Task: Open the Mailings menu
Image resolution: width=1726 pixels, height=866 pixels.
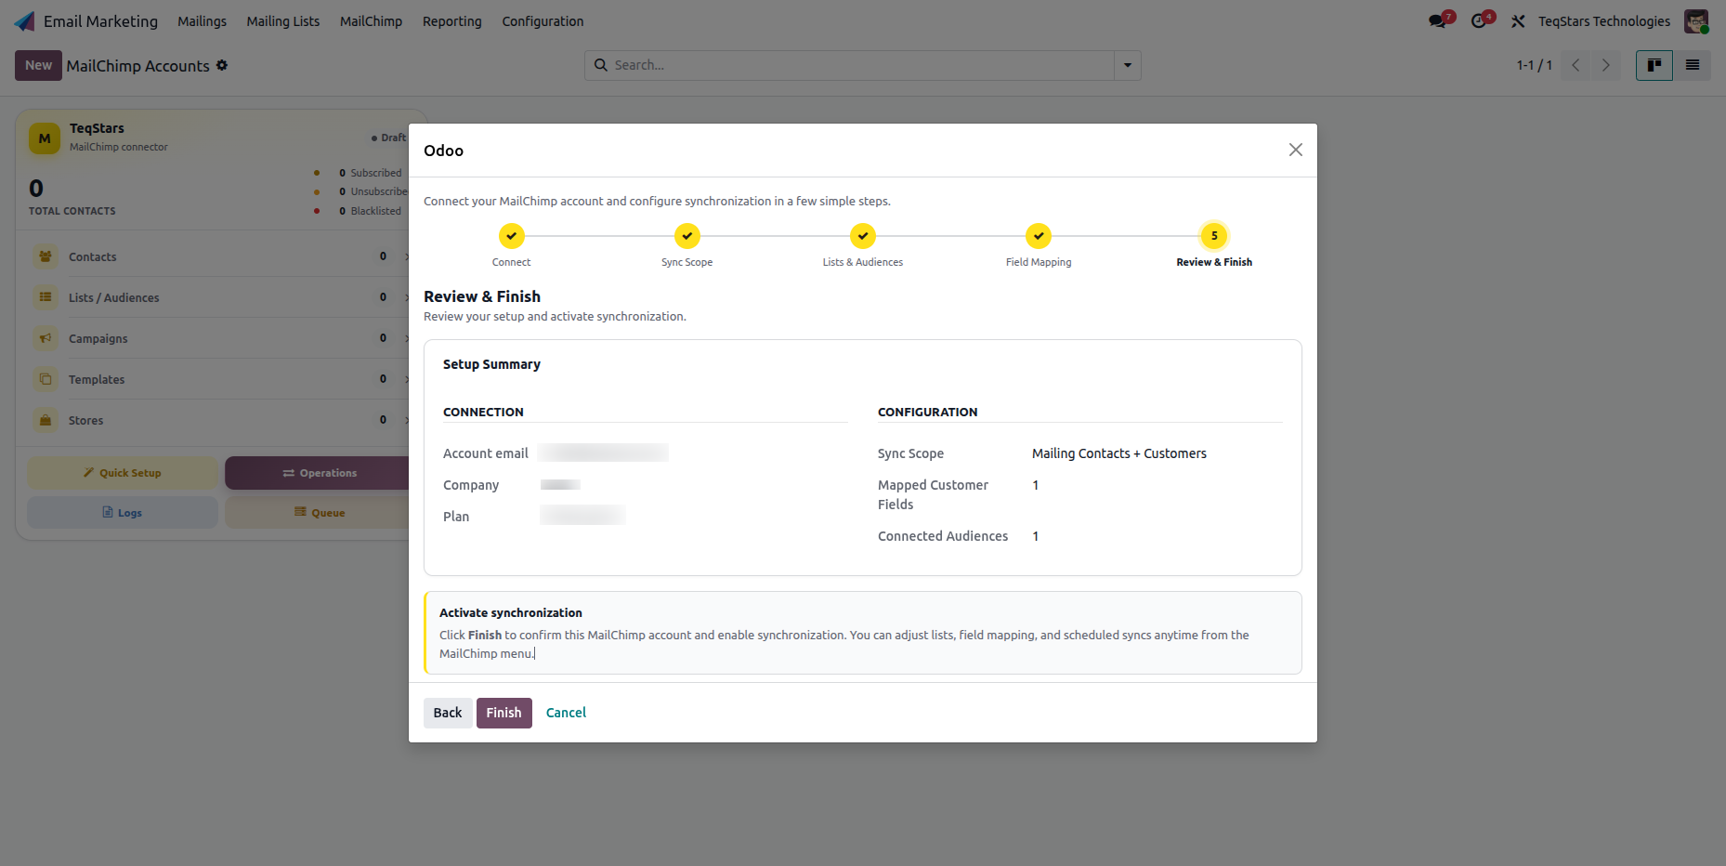Action: (202, 21)
